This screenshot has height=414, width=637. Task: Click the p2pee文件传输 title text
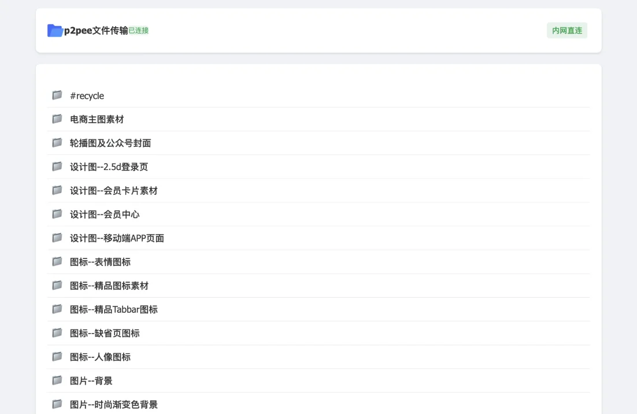tap(97, 31)
